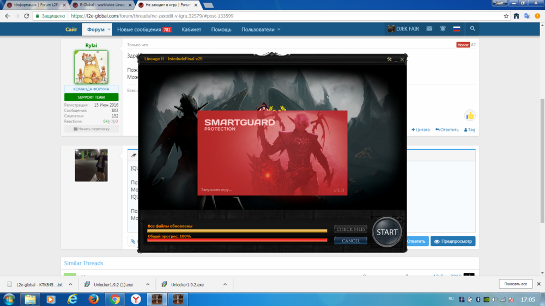Open Новые сообщения with 781 badge
Image resolution: width=545 pixels, height=306 pixels.
[x=144, y=29]
